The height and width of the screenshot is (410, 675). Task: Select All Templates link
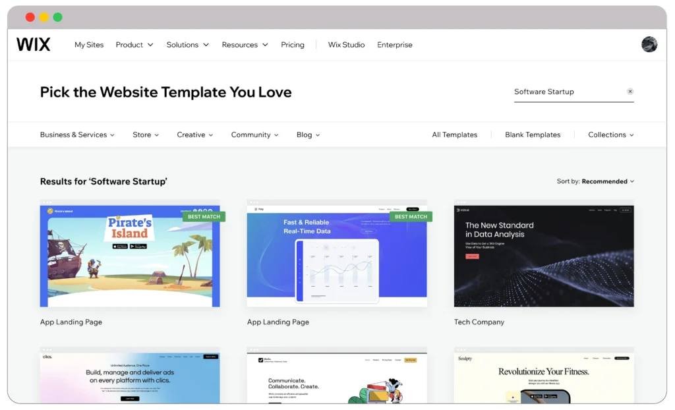click(454, 134)
